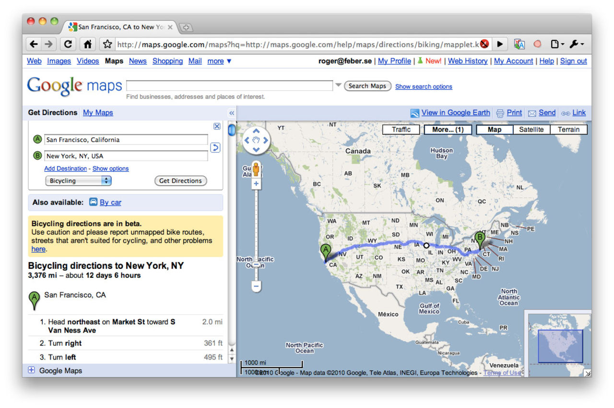Click the red circle extension icon
614x408 pixels.
pyautogui.click(x=537, y=44)
